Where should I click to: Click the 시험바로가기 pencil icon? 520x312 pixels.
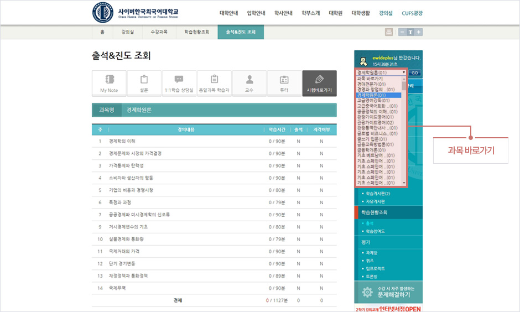point(319,84)
